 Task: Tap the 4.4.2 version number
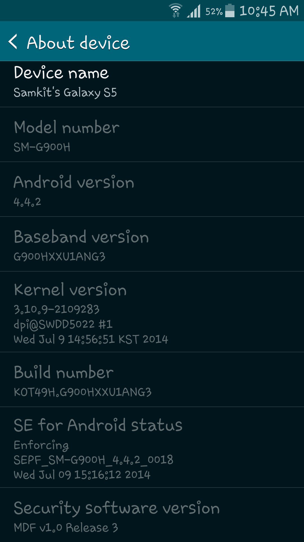coord(27,202)
